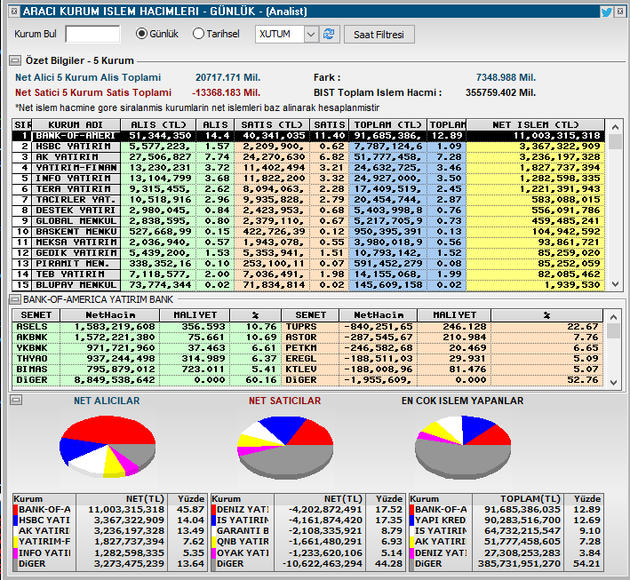The width and height of the screenshot is (630, 580).
Task: Click the stock detail table scroll down arrow
Action: (x=613, y=383)
